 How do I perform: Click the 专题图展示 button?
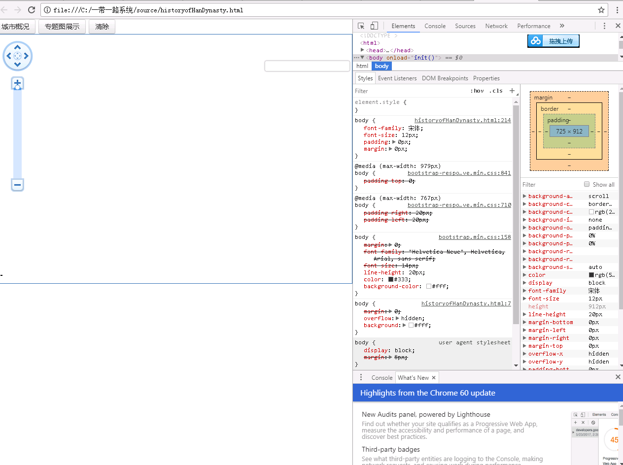(62, 27)
